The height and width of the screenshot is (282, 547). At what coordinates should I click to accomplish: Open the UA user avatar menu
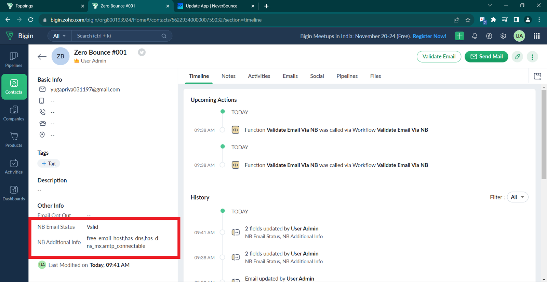coord(519,36)
